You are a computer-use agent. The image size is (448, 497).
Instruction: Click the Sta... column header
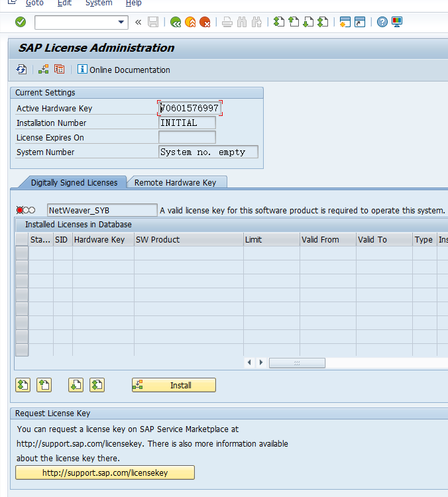41,240
